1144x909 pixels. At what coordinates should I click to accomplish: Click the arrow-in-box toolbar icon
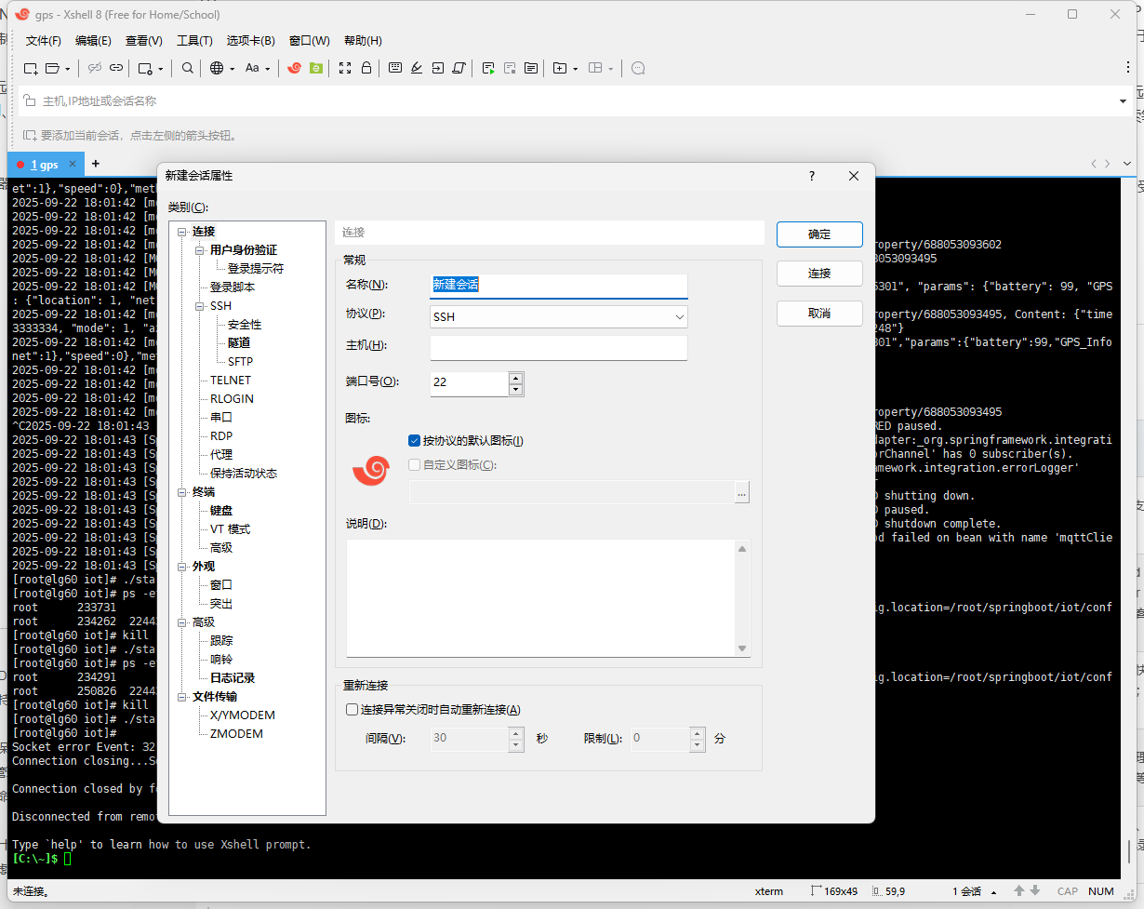tap(438, 68)
